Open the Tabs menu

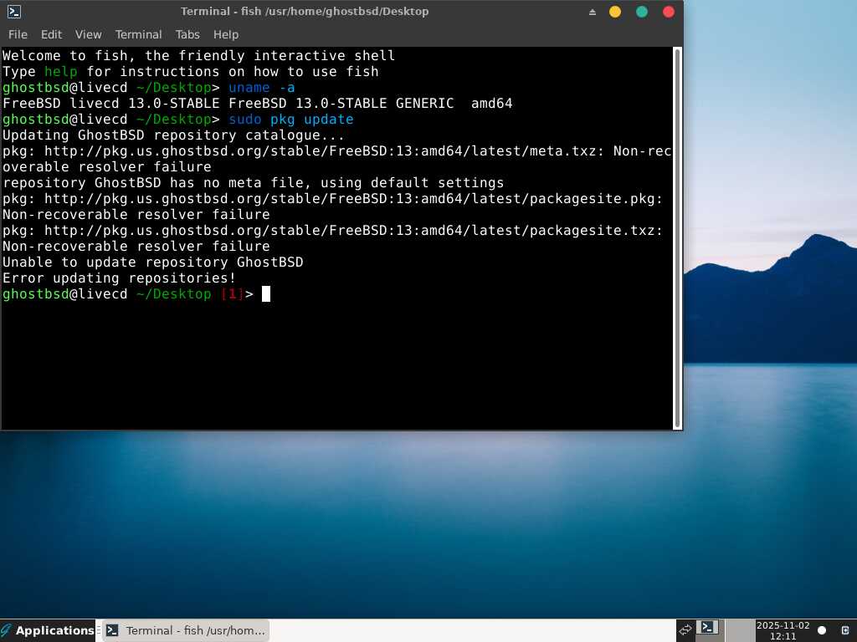[x=187, y=34]
